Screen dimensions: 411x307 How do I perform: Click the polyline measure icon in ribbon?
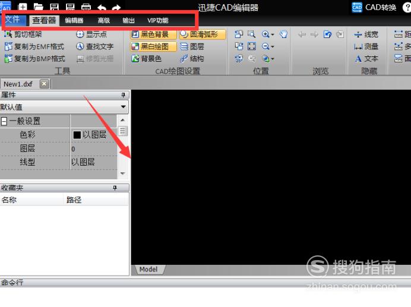tap(398, 46)
